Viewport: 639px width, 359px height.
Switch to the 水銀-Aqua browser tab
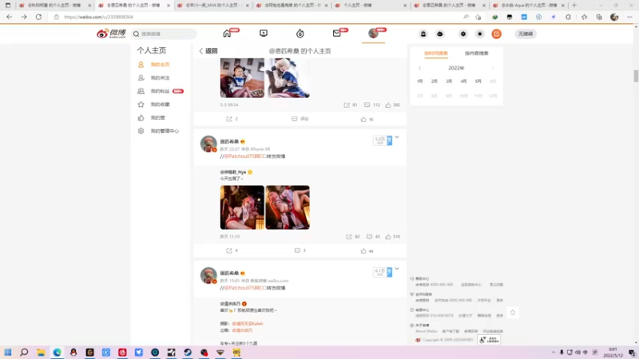click(x=529, y=6)
